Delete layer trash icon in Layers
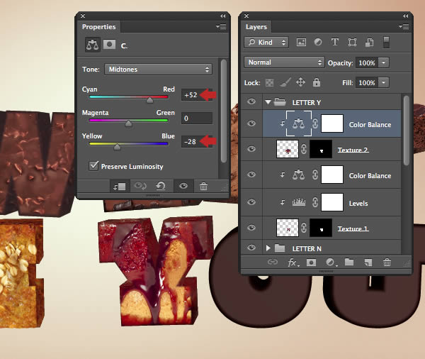425x359 pixels. (387, 263)
